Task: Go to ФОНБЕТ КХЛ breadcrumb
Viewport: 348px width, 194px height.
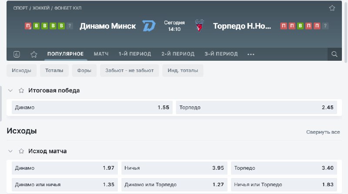Action: pos(68,8)
